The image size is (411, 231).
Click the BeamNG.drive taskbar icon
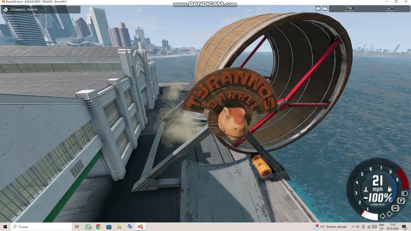click(x=140, y=227)
